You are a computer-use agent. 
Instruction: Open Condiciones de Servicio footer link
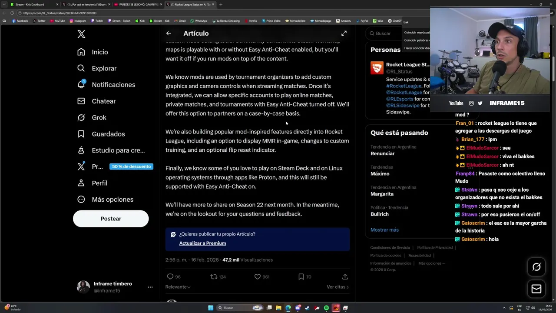tap(390, 248)
